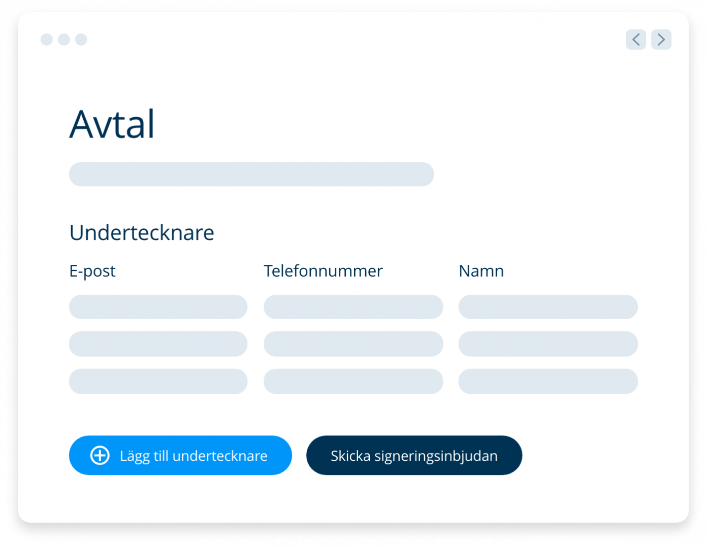The width and height of the screenshot is (707, 547).
Task: Click the back navigation chevron icon
Action: [x=636, y=40]
